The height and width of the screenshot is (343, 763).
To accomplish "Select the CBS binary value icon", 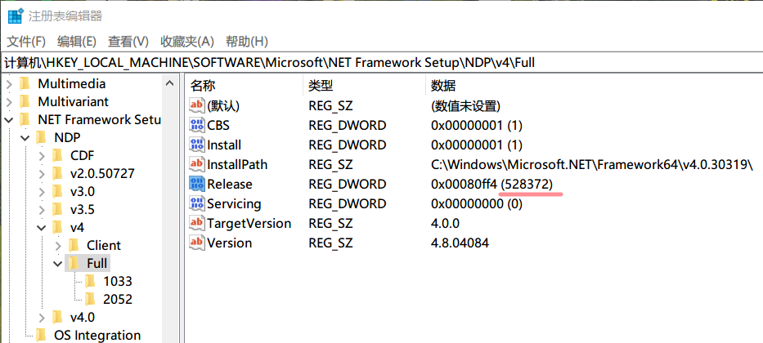I will pyautogui.click(x=196, y=126).
